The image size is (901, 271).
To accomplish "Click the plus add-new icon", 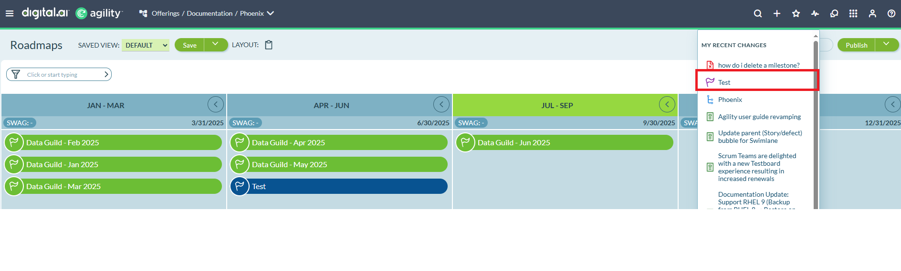I will tap(777, 13).
